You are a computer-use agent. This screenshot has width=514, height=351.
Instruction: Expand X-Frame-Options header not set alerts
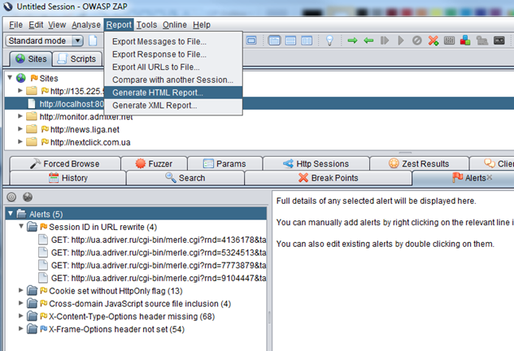[x=19, y=329]
